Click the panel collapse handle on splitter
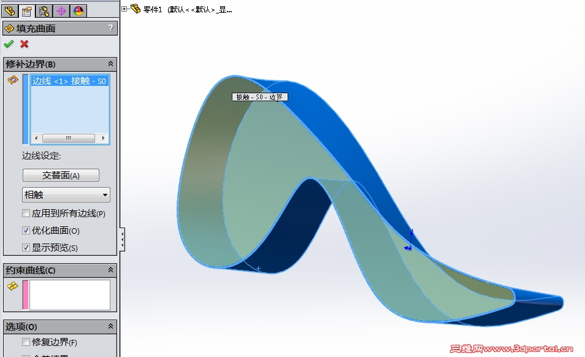Screen dimensions: 585x357 [x=122, y=239]
